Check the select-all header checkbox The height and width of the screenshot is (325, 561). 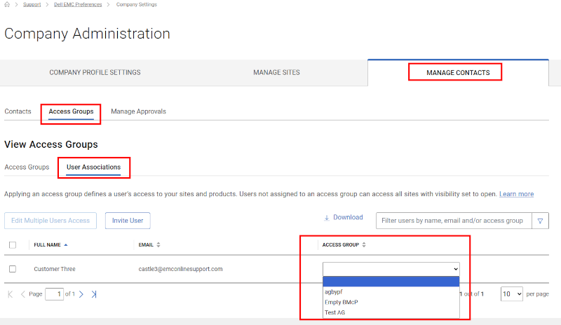13,244
